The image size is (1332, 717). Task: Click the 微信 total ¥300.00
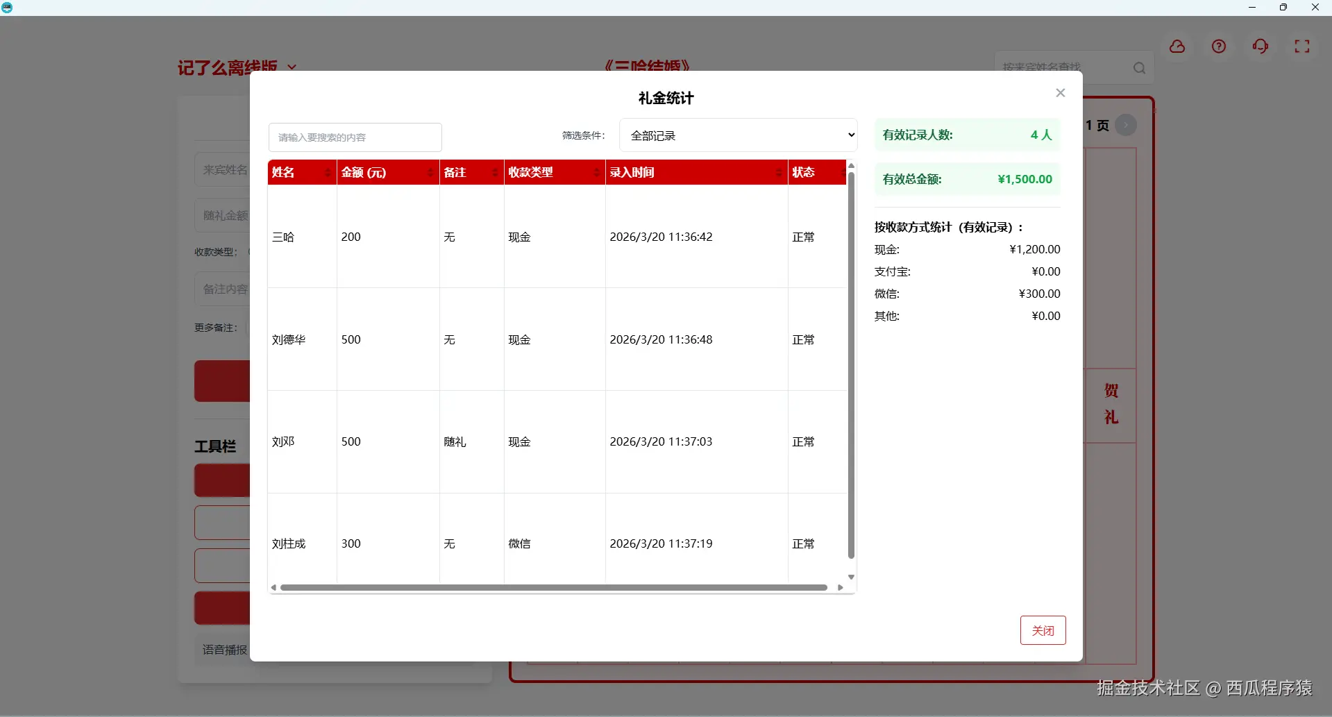tap(1040, 294)
